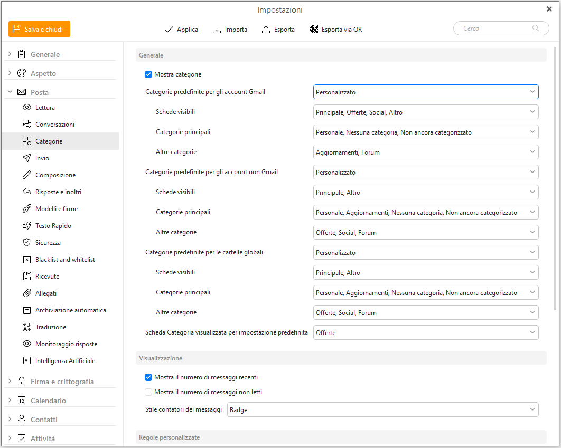Click the Contatti person icon

pyautogui.click(x=22, y=420)
